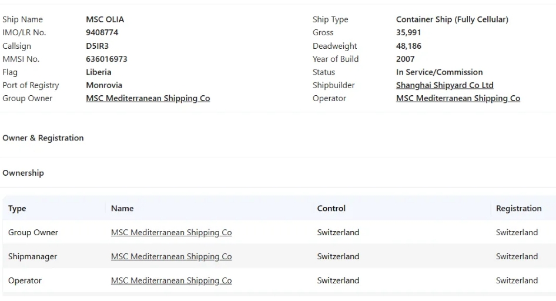Select the IMO number 9408774
The width and height of the screenshot is (556, 301).
[102, 32]
